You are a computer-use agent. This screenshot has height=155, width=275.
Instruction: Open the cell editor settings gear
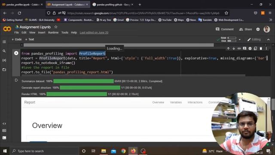(250, 49)
